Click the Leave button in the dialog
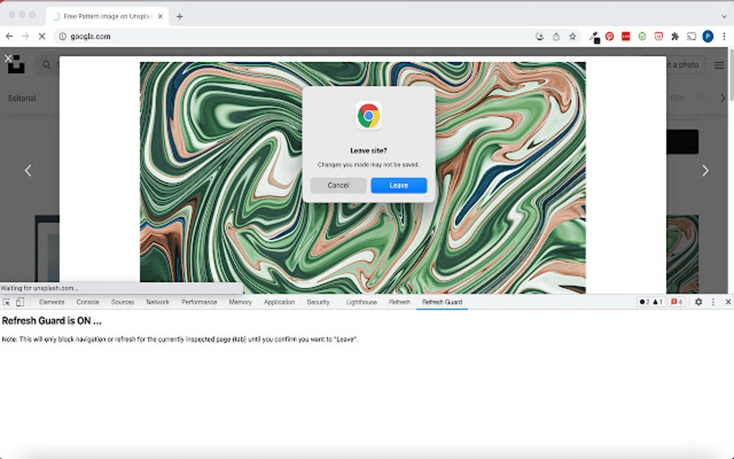This screenshot has height=459, width=734. click(x=399, y=185)
